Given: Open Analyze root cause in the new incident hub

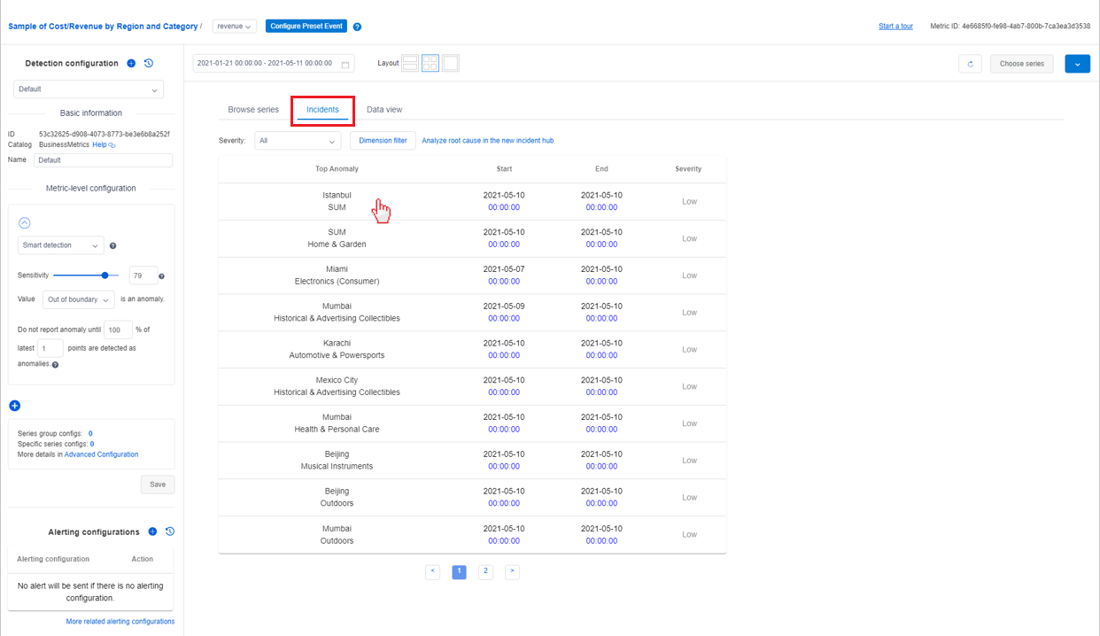Looking at the screenshot, I should [488, 140].
